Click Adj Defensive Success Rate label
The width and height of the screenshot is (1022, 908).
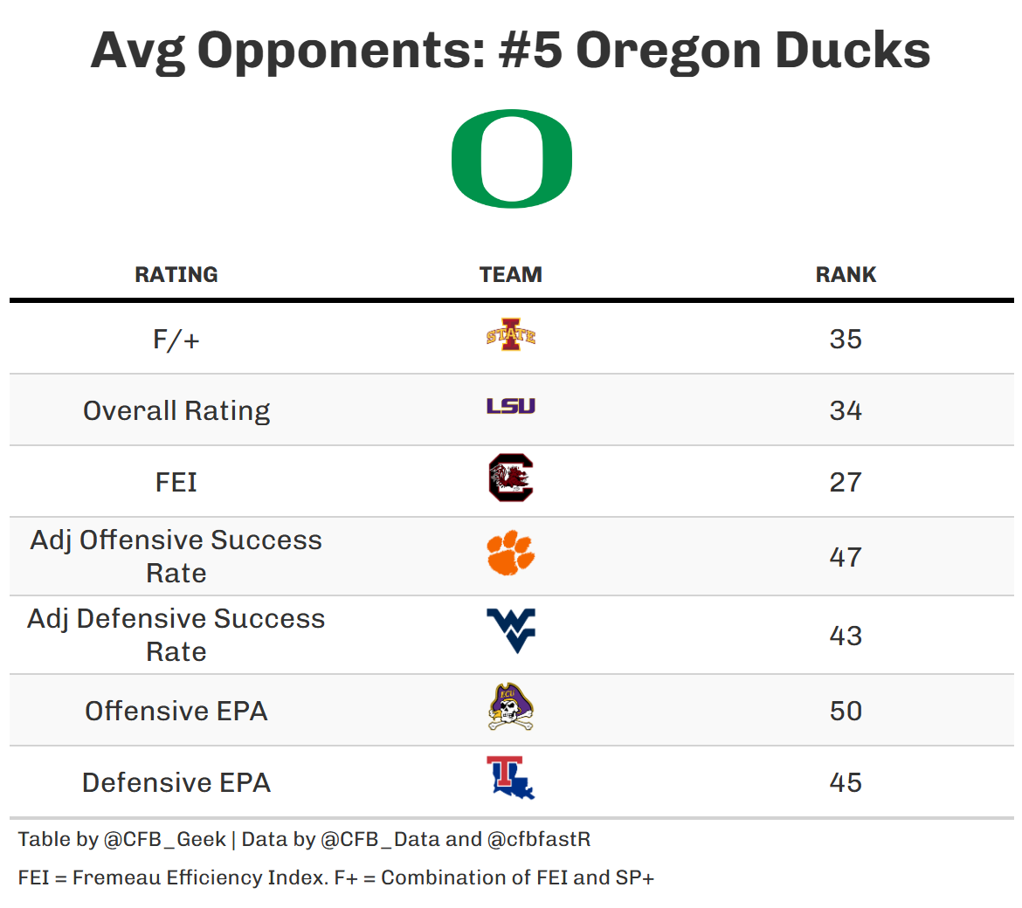point(176,635)
